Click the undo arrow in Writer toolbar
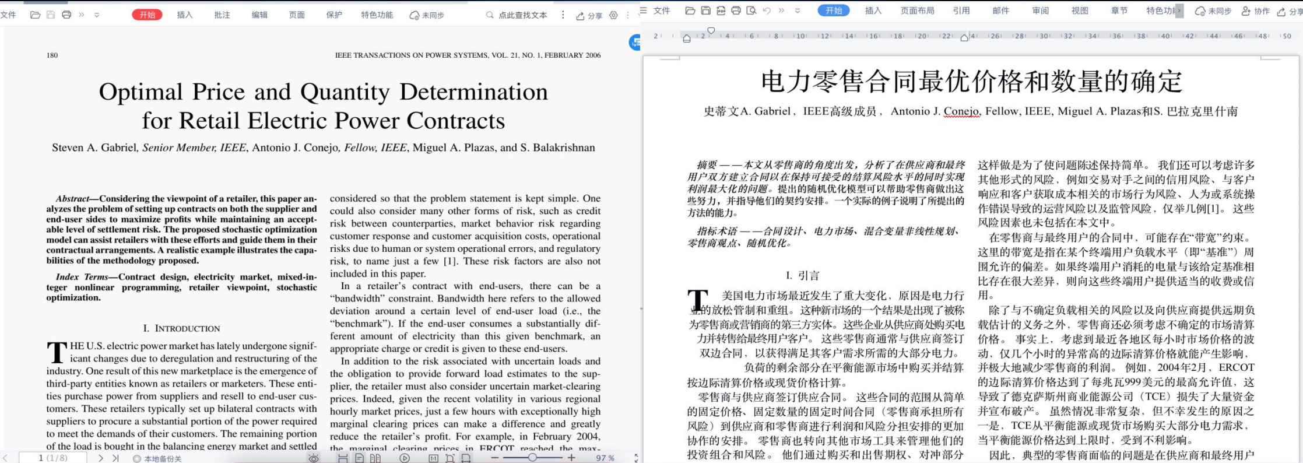 [767, 10]
